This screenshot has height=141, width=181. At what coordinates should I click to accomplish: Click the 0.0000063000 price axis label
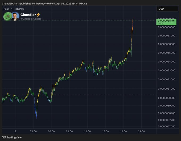point(166,70)
